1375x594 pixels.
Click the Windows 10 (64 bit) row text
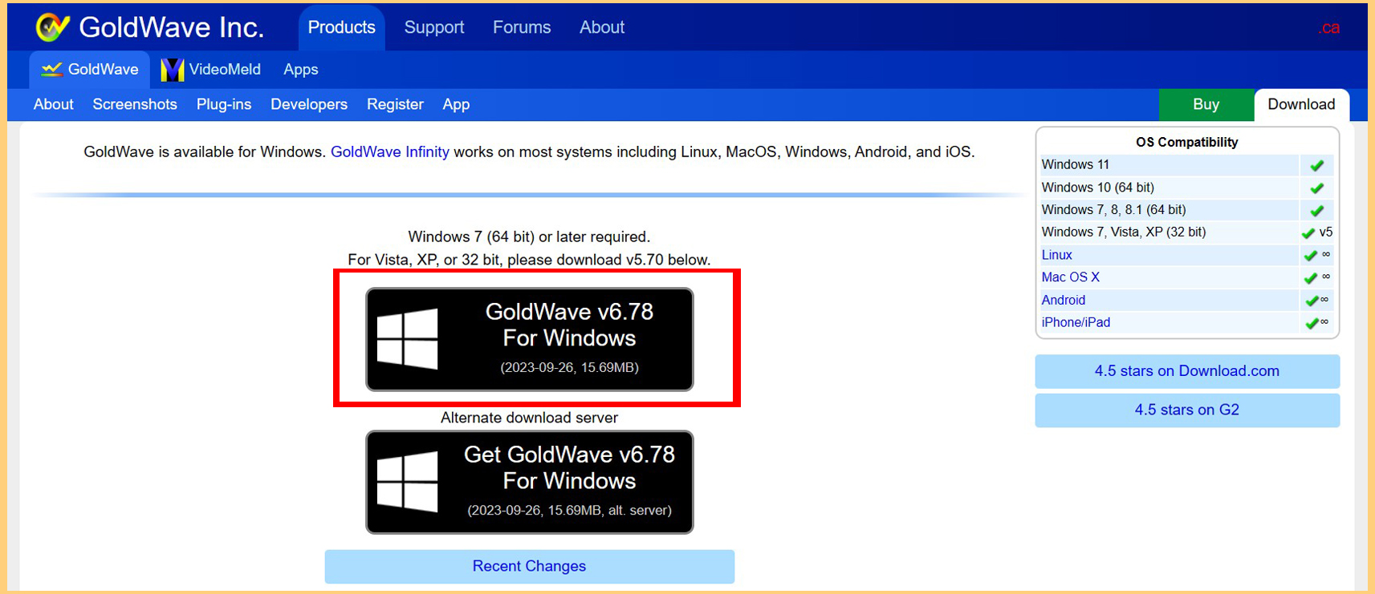click(1098, 188)
